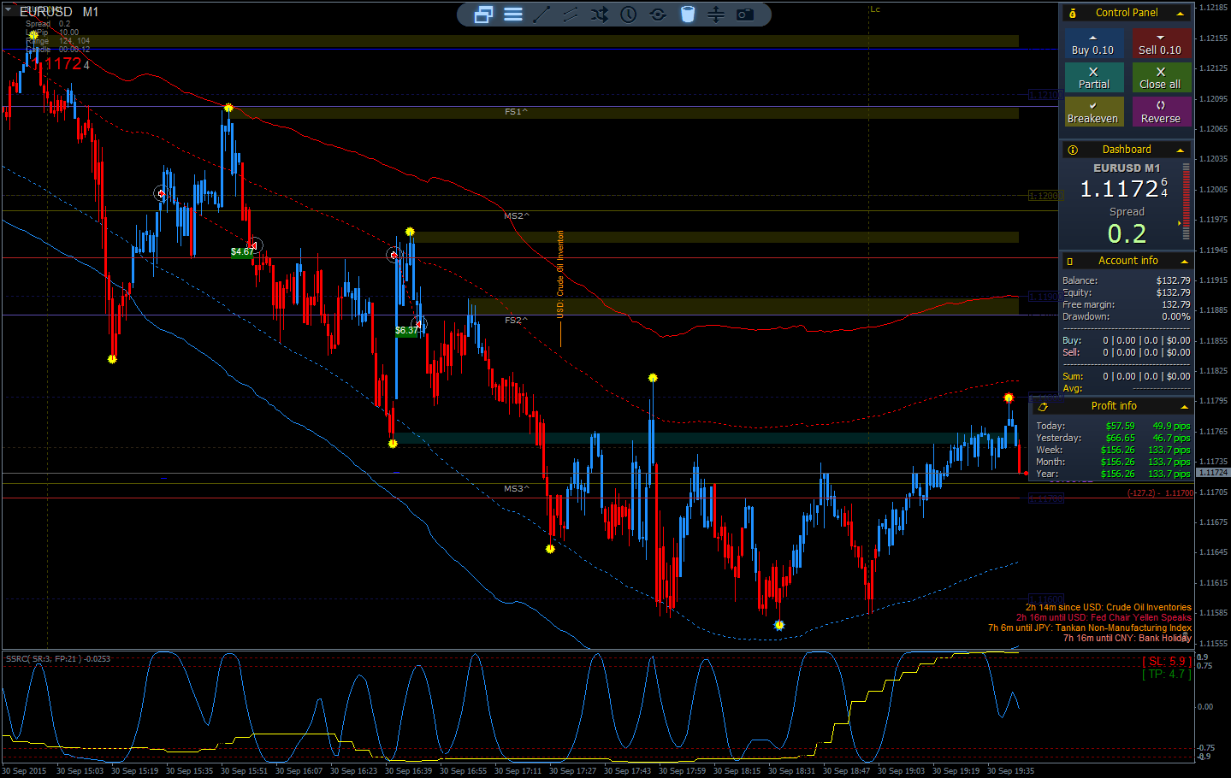Select the parallel channel lines tool
Screen dimensions: 1231x778
point(571,15)
